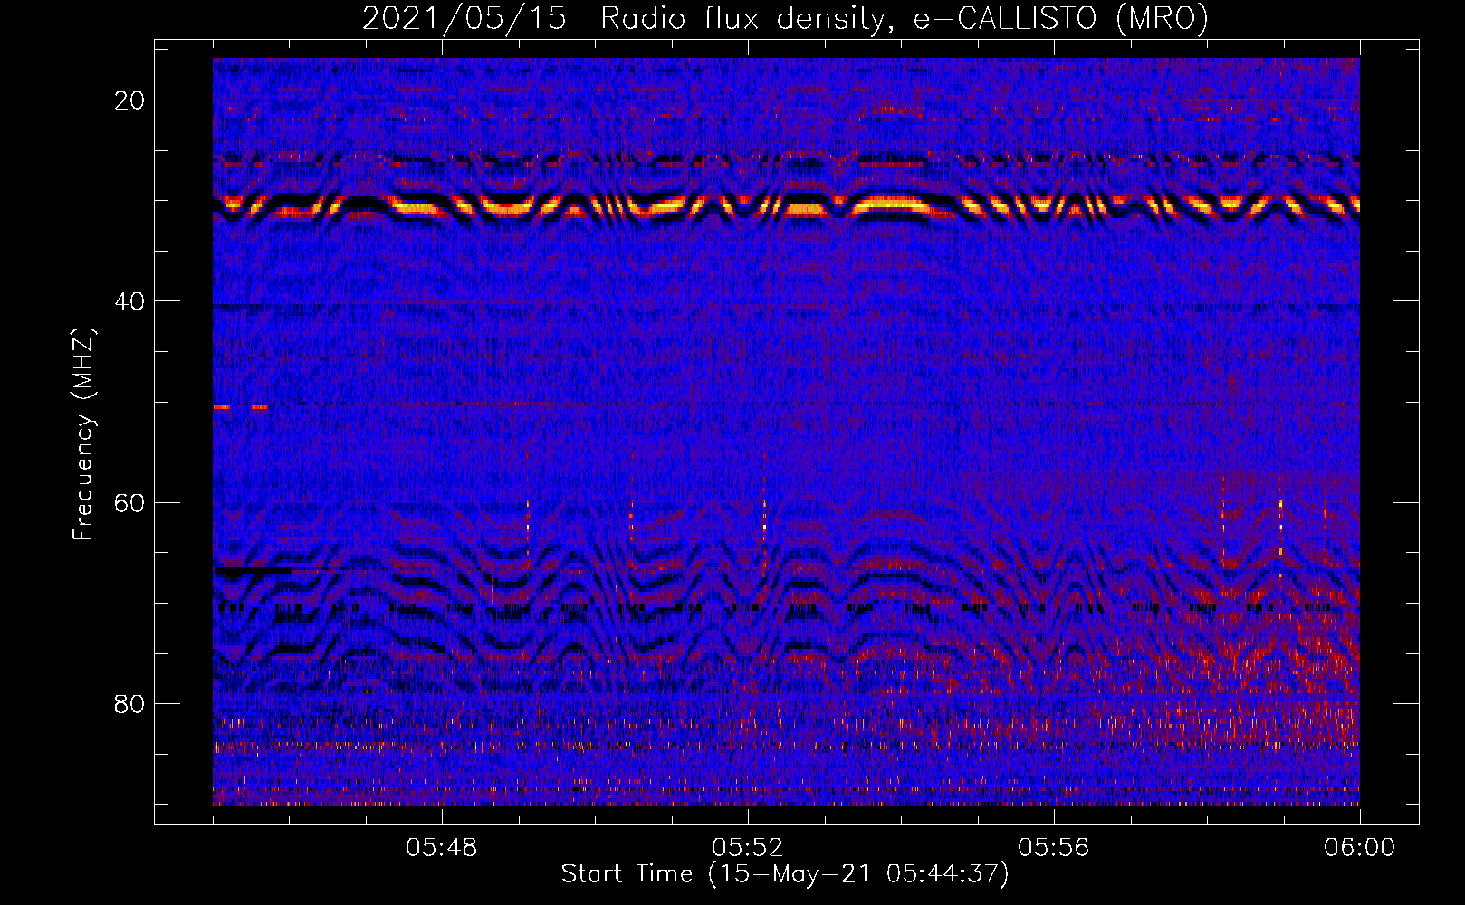Click the time tick label '05:48'
Viewport: 1465px width, 905px height.
(x=442, y=848)
